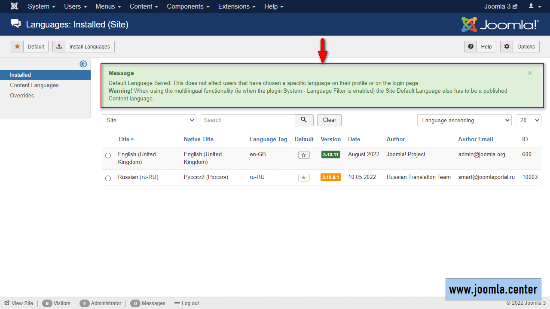Open the list limit dropdown showing 20
This screenshot has width=550, height=309.
(528, 120)
